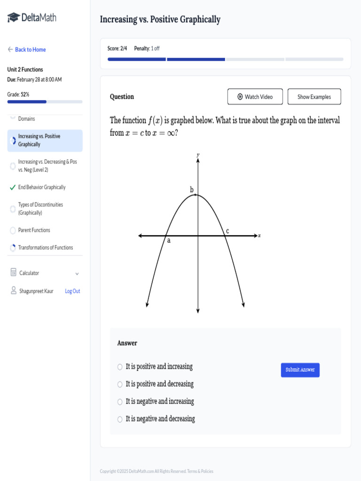Select "It is positive and increasing"

point(120,367)
